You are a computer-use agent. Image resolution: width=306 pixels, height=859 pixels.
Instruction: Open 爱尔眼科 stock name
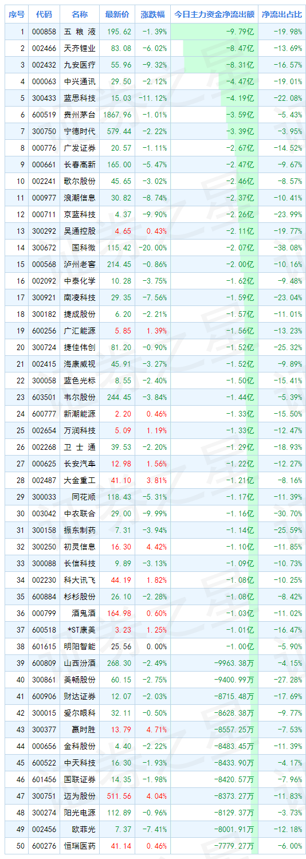click(x=80, y=712)
